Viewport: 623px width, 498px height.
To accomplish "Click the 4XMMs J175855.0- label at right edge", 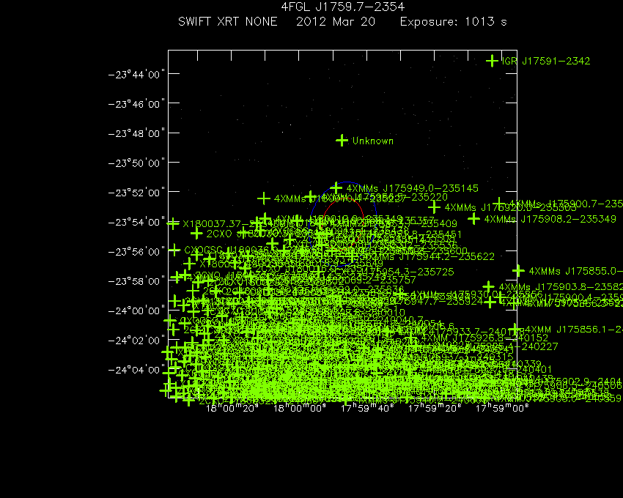I will pos(575,271).
